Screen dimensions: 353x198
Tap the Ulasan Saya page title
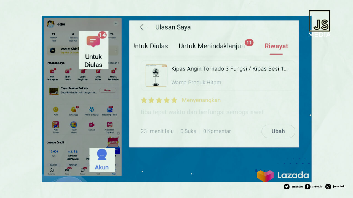pos(173,27)
